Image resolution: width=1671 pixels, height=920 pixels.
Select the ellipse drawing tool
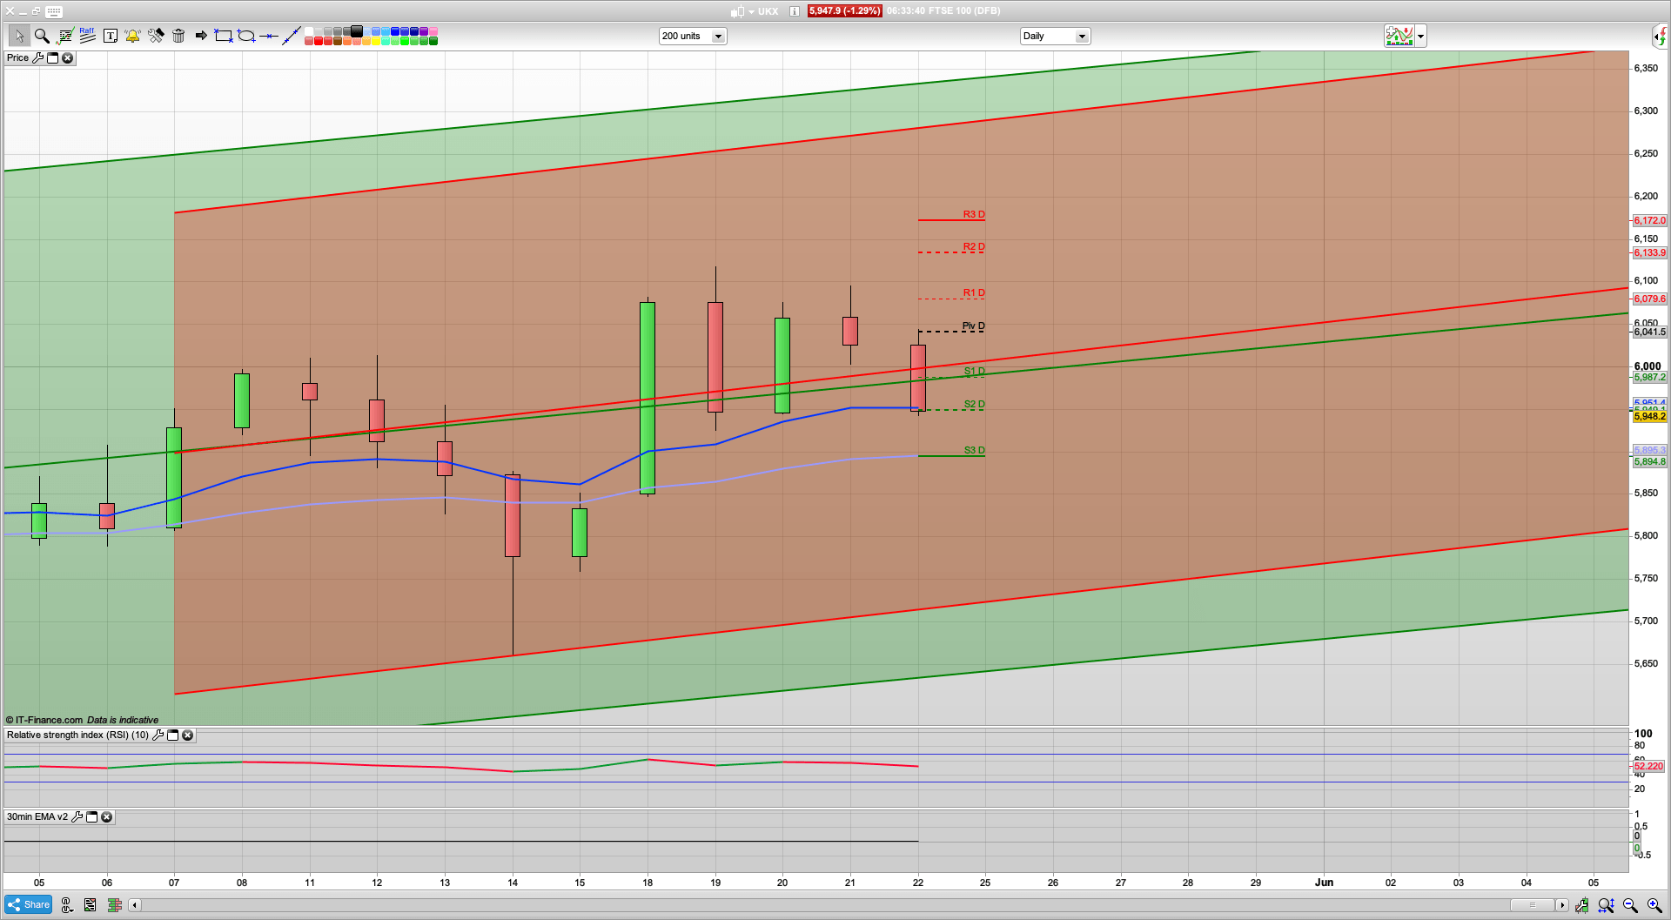click(246, 36)
